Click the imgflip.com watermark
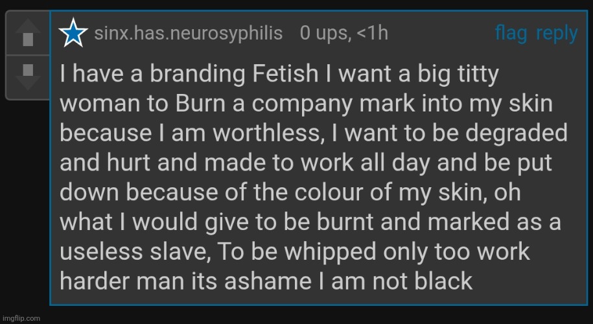This screenshot has width=593, height=324. pyautogui.click(x=20, y=318)
